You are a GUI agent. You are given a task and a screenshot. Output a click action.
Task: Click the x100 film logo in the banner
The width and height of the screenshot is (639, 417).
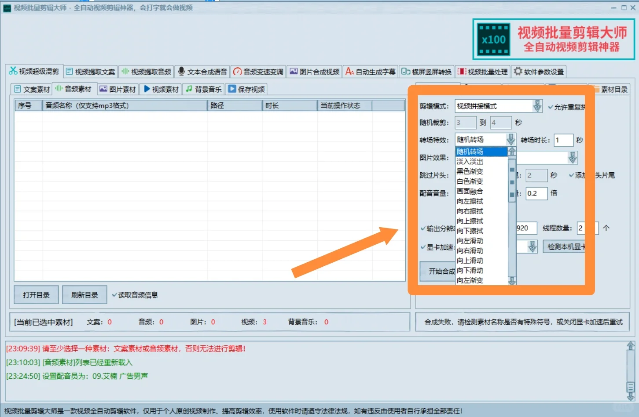tap(494, 40)
